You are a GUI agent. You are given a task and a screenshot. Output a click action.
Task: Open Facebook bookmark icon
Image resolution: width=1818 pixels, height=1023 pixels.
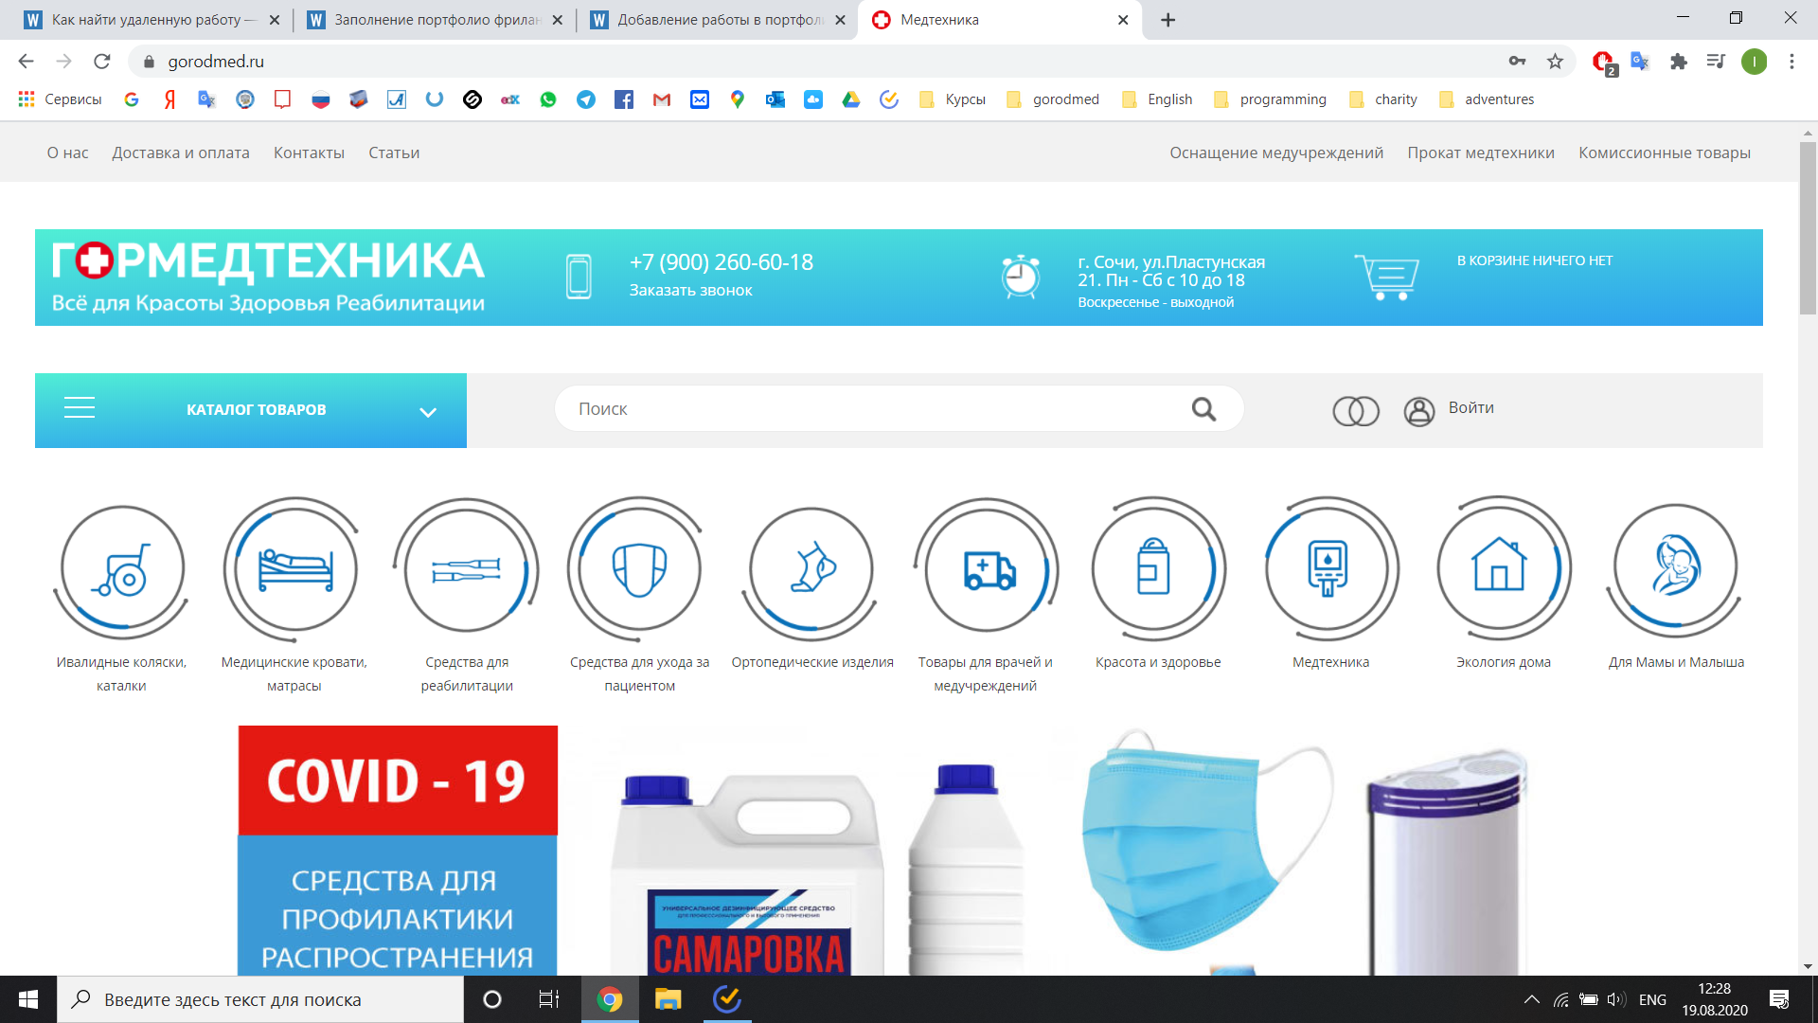(624, 99)
